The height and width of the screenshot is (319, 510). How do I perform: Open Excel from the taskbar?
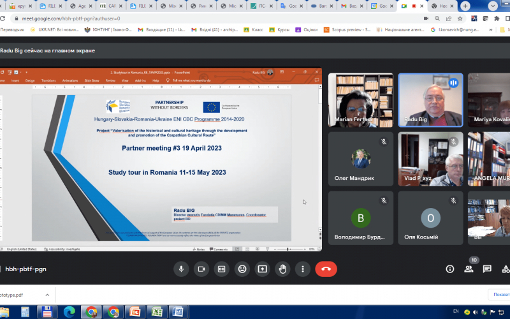(156, 312)
